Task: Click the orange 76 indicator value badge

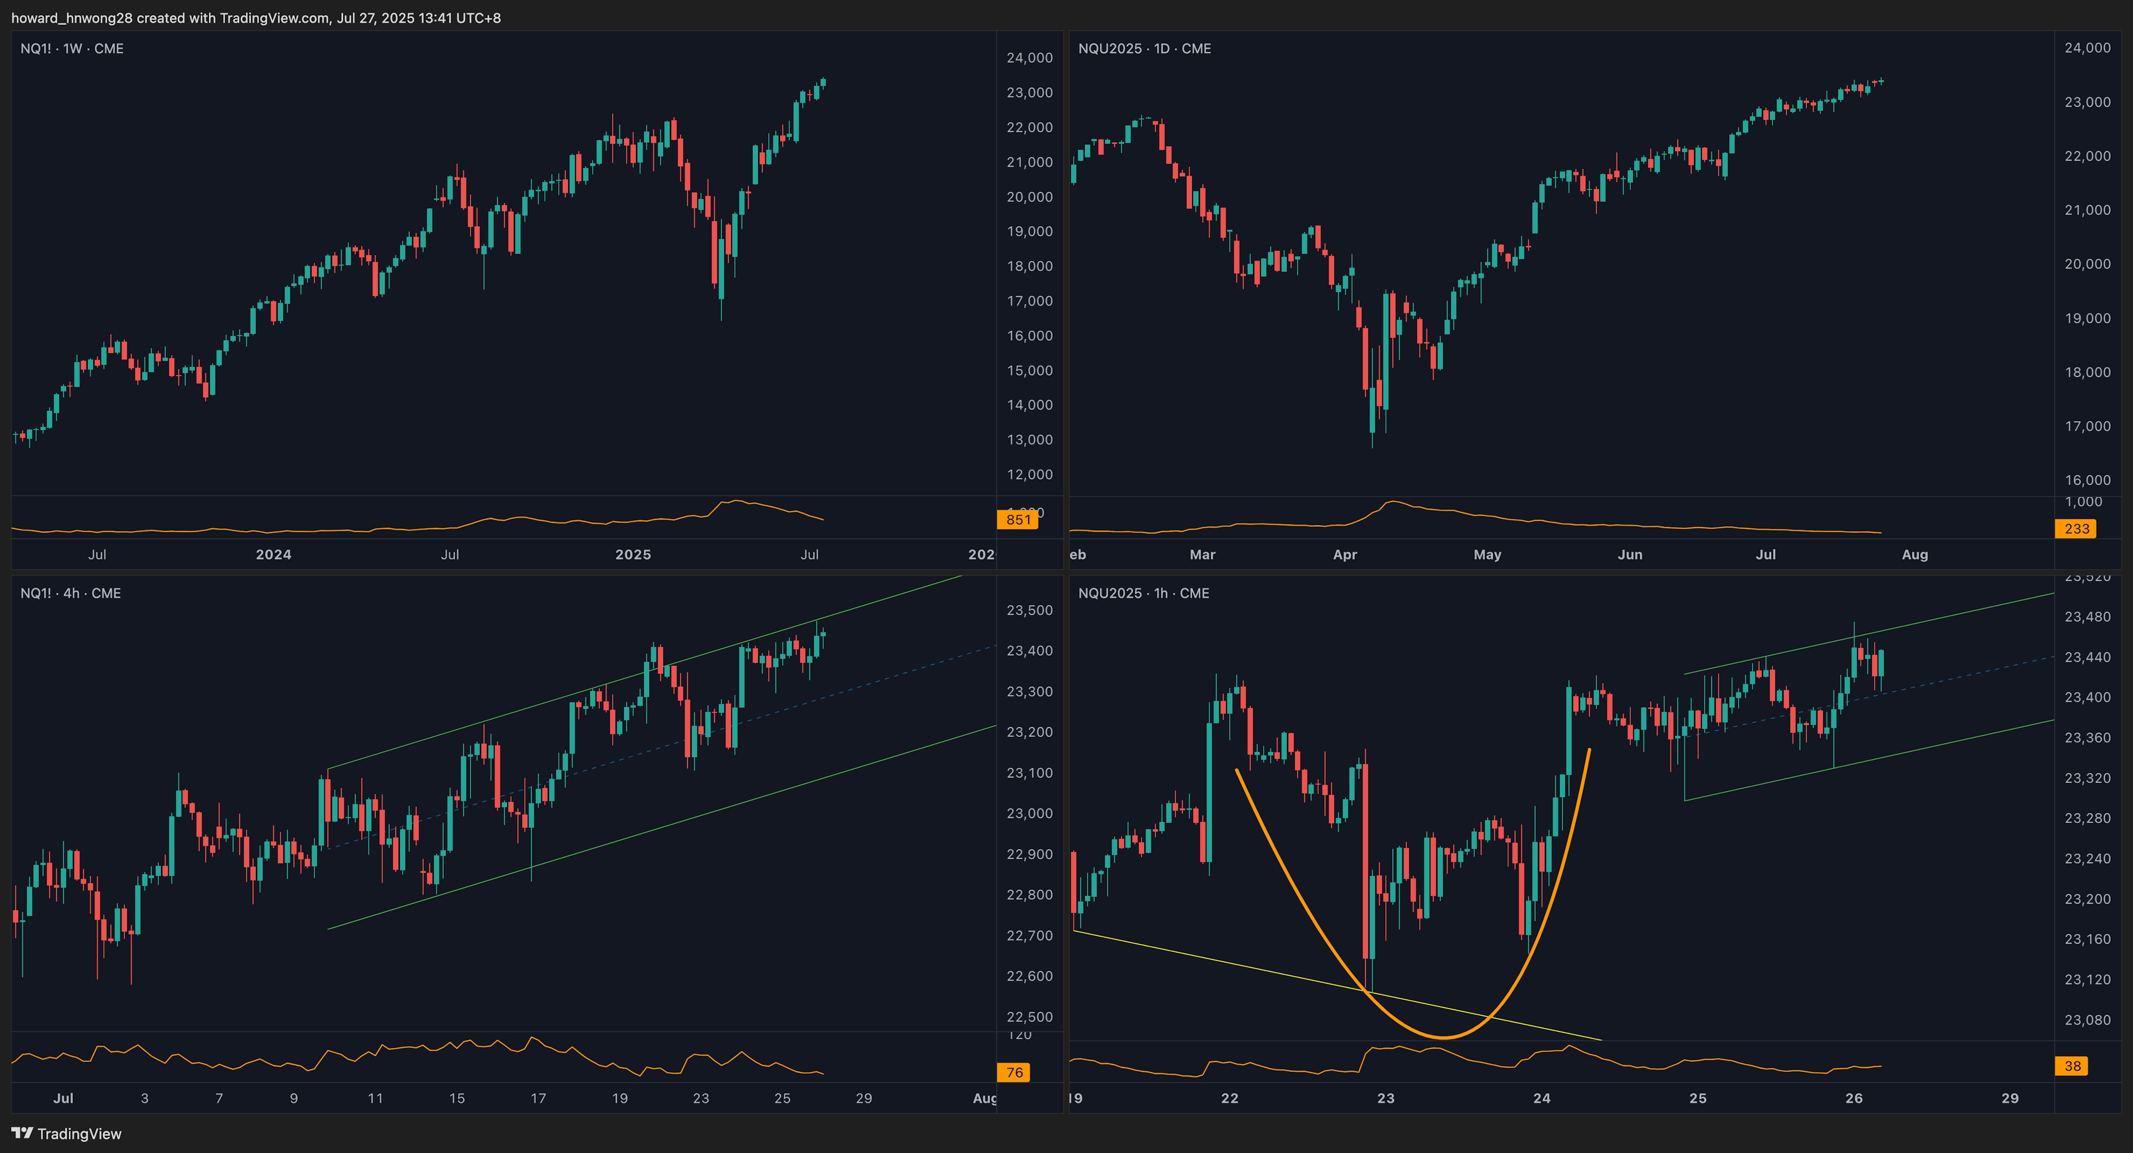Action: pyautogui.click(x=1014, y=1072)
